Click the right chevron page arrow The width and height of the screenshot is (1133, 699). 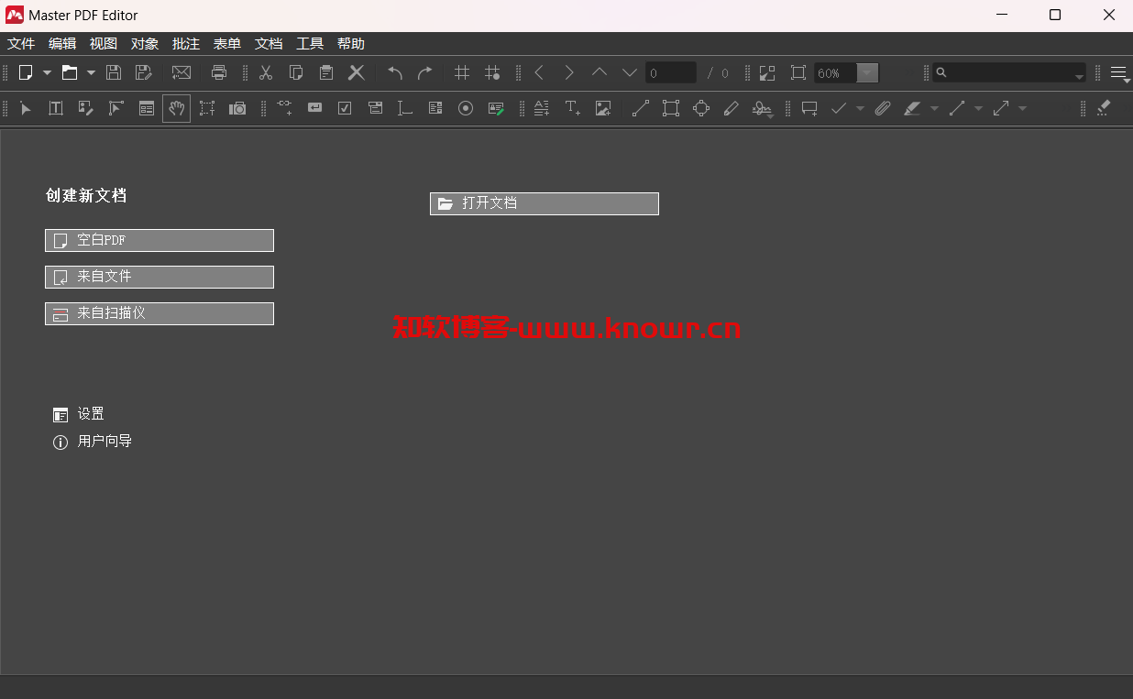pyautogui.click(x=569, y=72)
